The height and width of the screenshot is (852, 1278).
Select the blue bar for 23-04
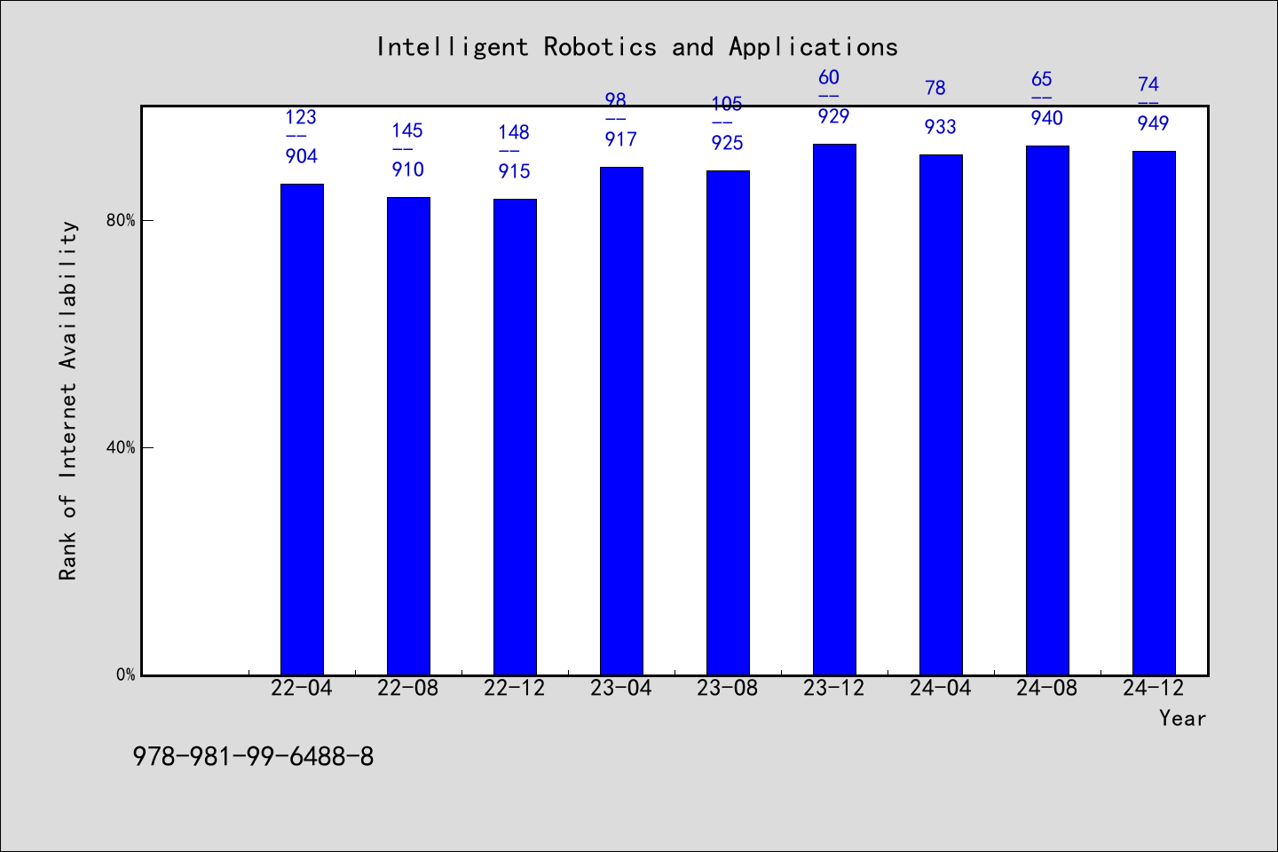[621, 421]
